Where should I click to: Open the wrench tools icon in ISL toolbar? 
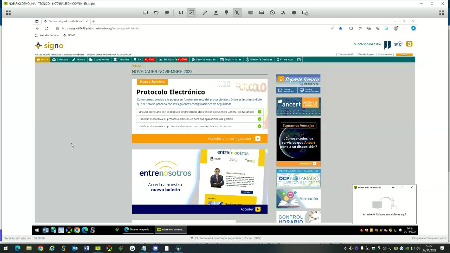click(283, 13)
